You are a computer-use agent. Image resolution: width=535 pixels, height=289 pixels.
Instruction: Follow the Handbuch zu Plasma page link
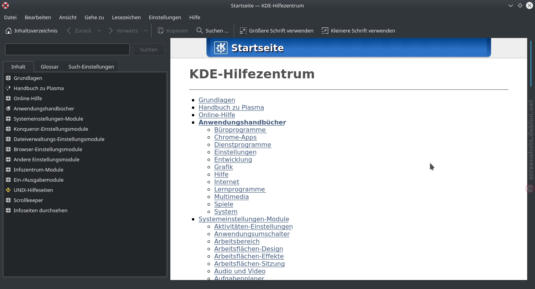coord(231,107)
